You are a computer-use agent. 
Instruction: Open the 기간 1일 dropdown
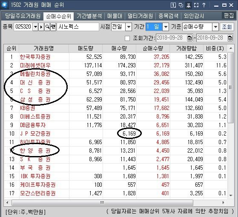(x=166, y=27)
